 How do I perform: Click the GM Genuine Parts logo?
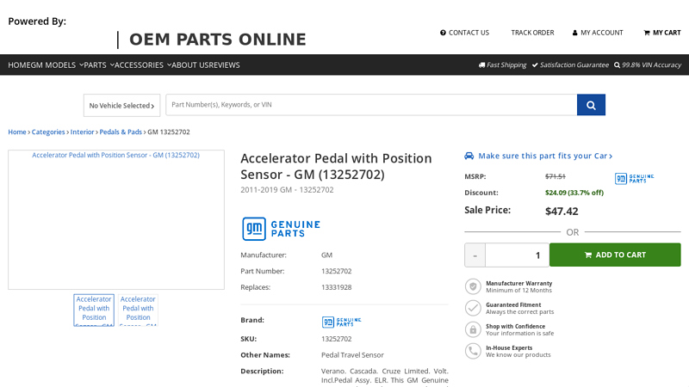point(281,229)
